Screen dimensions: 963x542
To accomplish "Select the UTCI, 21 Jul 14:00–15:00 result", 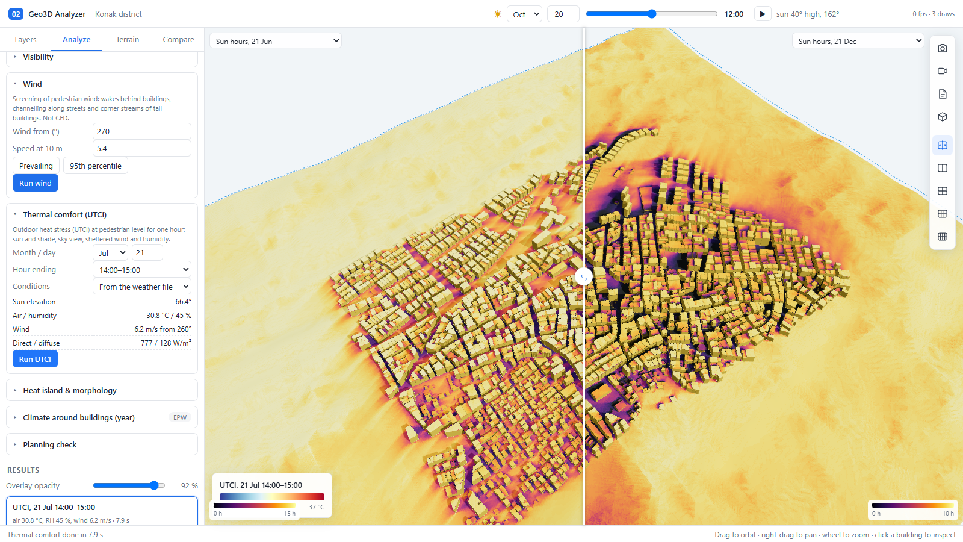I will click(x=102, y=512).
